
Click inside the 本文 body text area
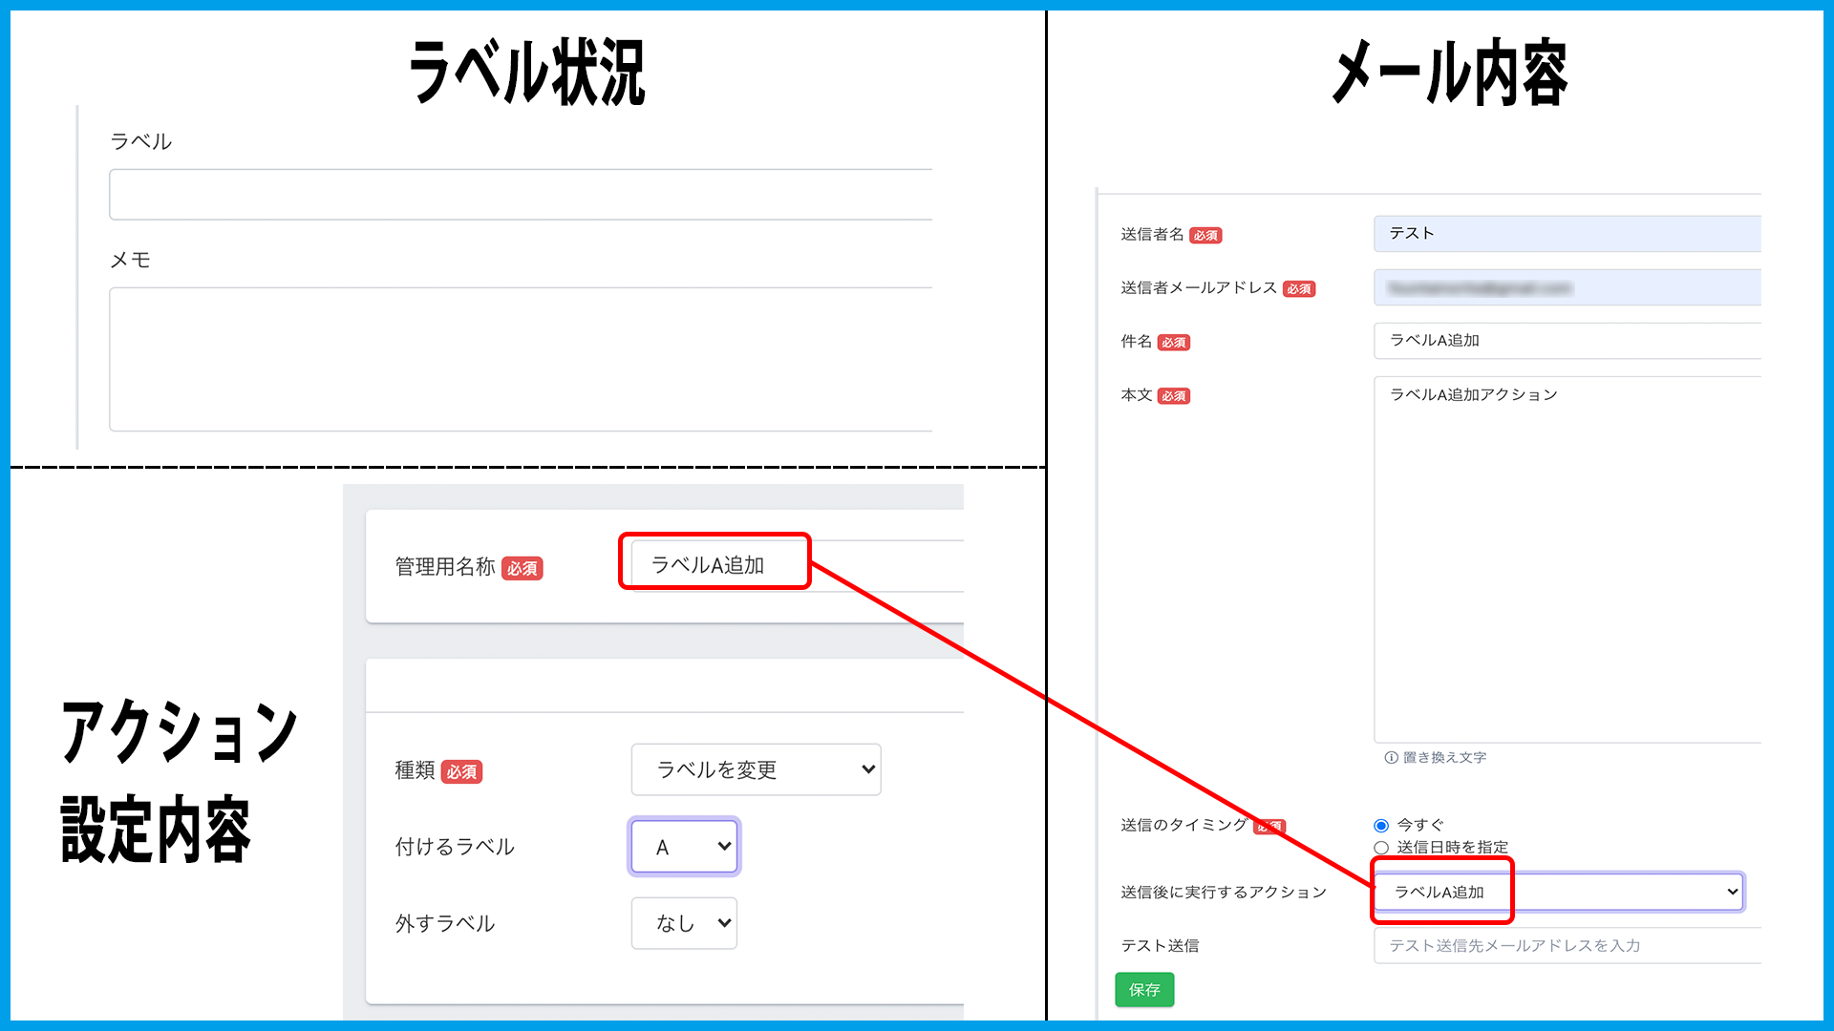point(1567,563)
